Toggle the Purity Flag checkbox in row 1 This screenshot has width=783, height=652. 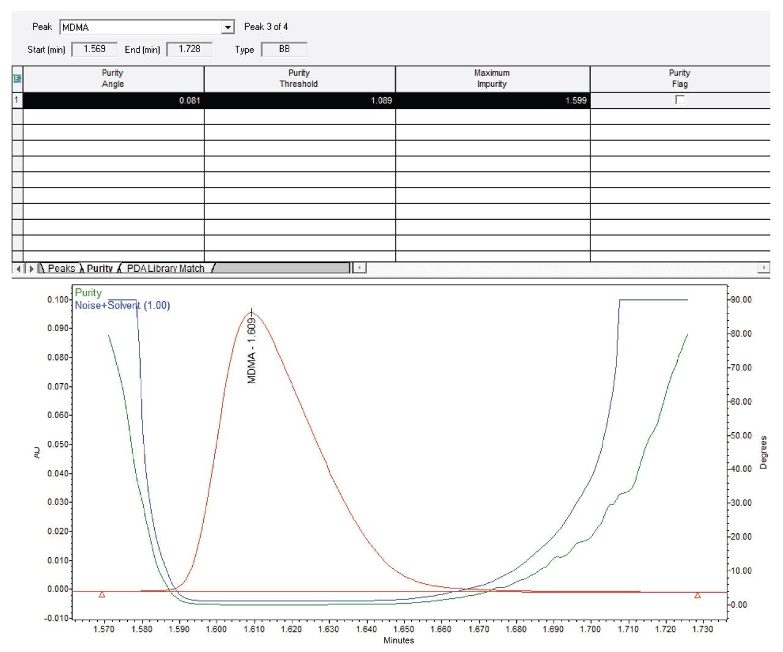pos(681,100)
